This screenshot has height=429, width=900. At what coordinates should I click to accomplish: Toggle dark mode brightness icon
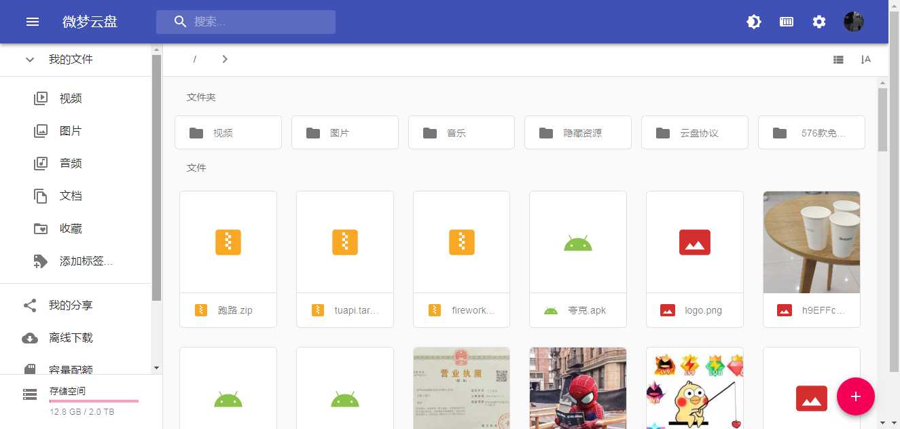point(754,22)
